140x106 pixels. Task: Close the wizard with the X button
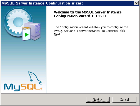click(136, 3)
